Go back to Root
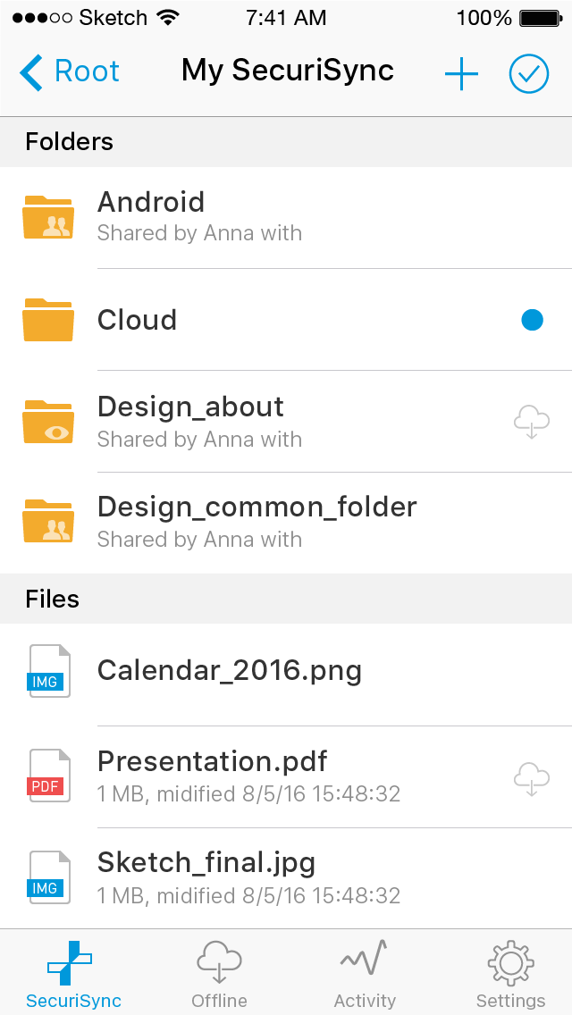572x1015 pixels. (70, 71)
